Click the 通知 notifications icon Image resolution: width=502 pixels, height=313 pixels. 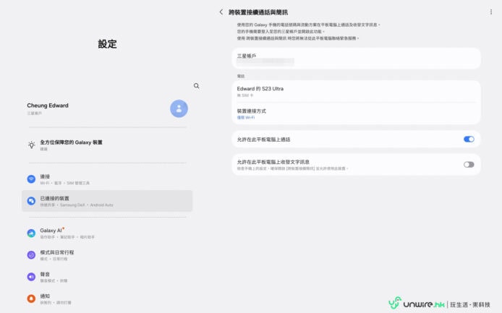[x=31, y=299]
